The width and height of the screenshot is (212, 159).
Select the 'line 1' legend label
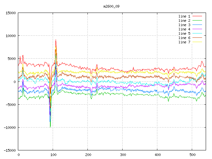click(184, 16)
